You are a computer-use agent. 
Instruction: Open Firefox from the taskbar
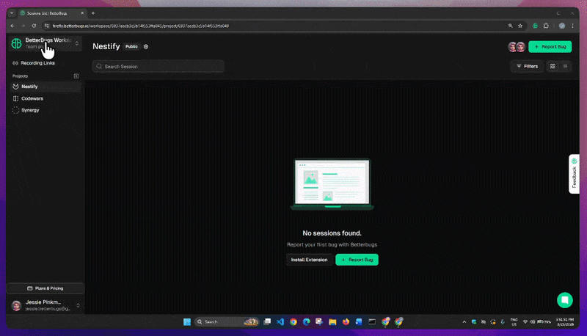[x=346, y=322]
